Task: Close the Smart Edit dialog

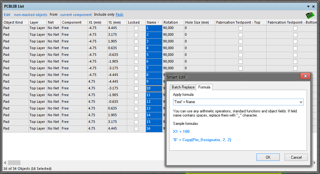Action: [305, 76]
